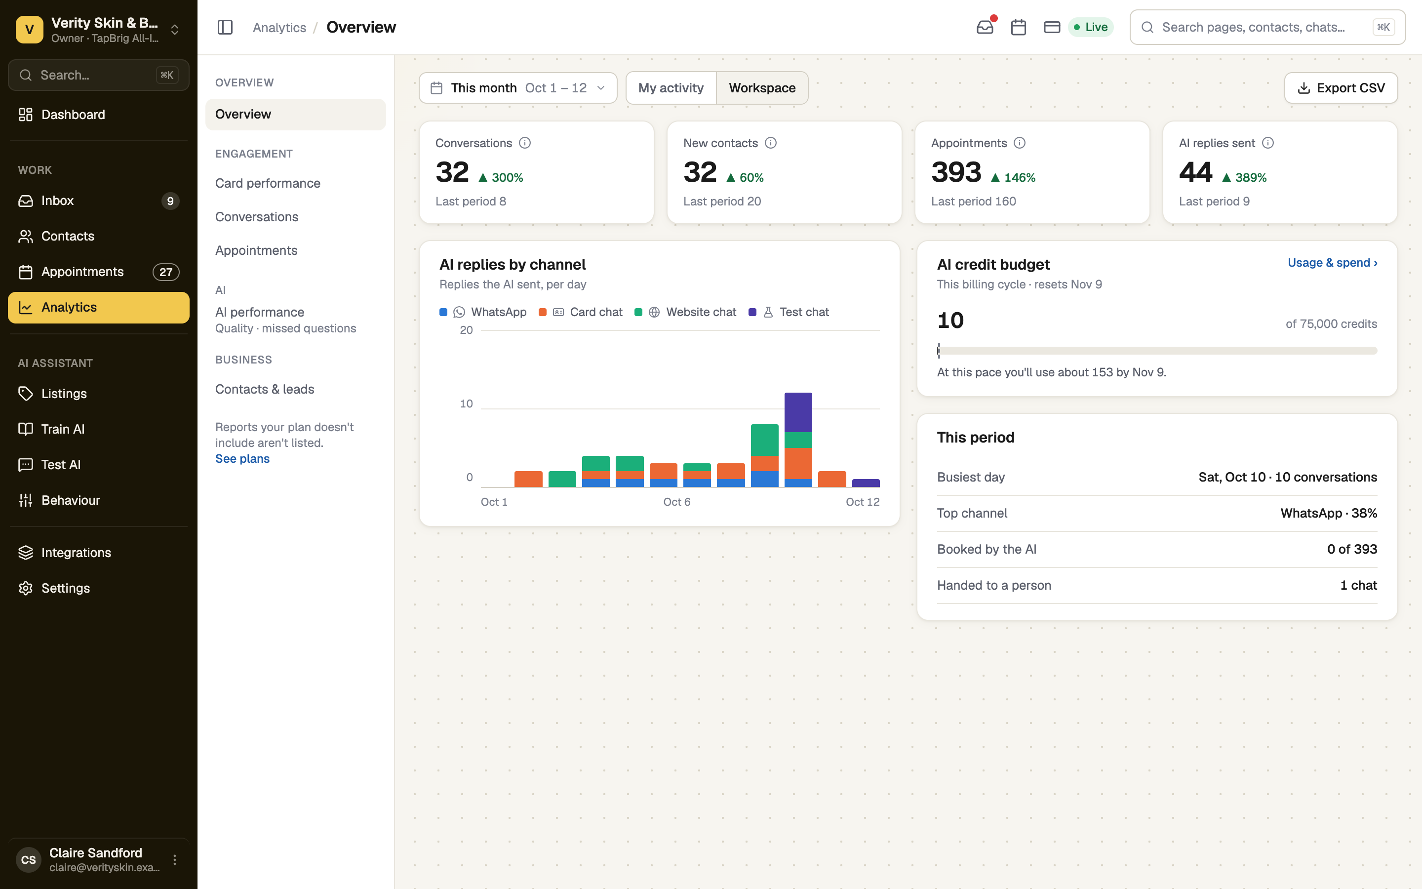Switch to Workspace view

click(x=762, y=88)
